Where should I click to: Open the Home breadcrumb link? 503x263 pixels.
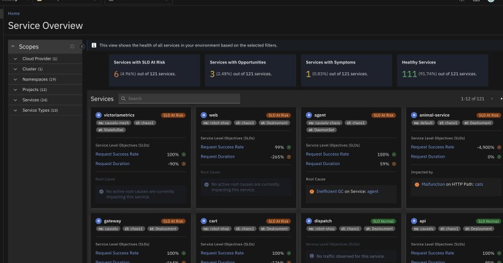(14, 13)
